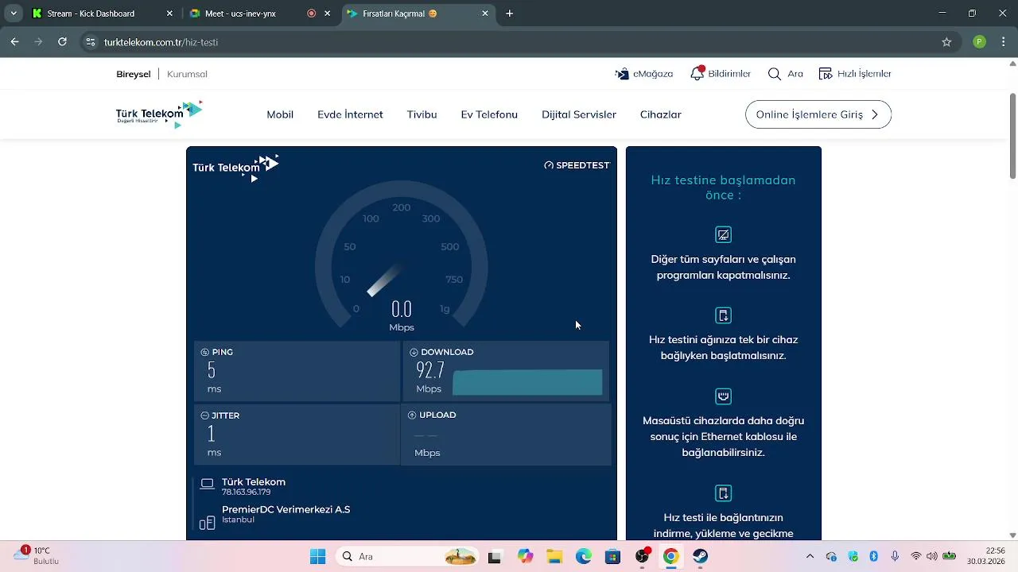
Task: Open Wi-Fi network icon in system tray
Action: pos(916,556)
